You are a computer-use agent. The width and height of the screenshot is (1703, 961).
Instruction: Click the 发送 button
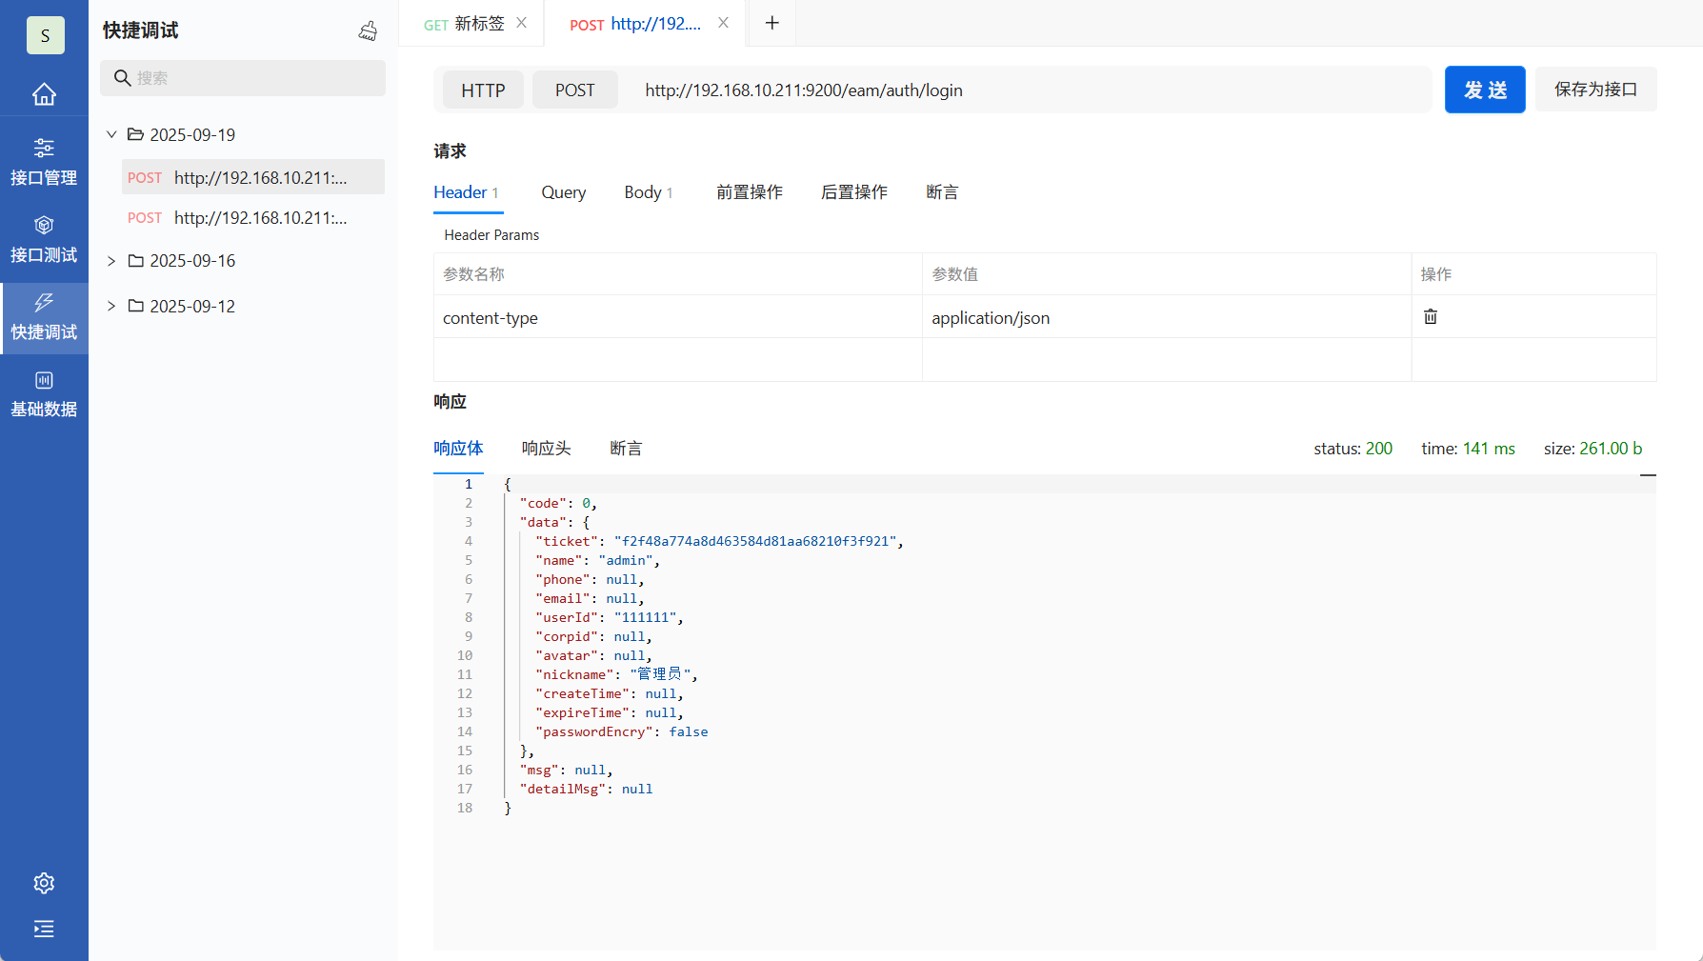click(1485, 90)
